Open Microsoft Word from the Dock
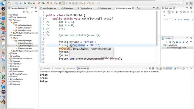 pyautogui.click(x=3, y=87)
